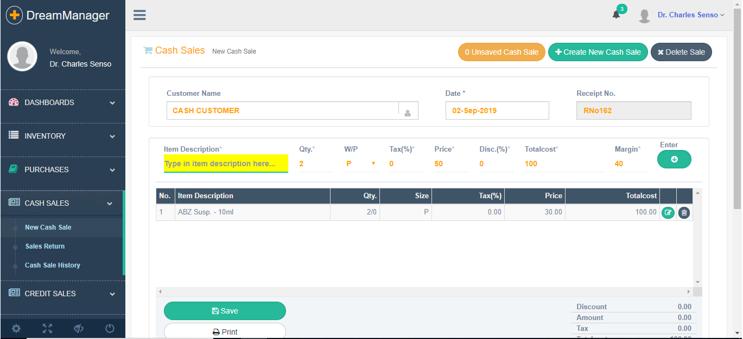Click the Save button
Viewport: 743px width, 339px height.
pyautogui.click(x=225, y=311)
